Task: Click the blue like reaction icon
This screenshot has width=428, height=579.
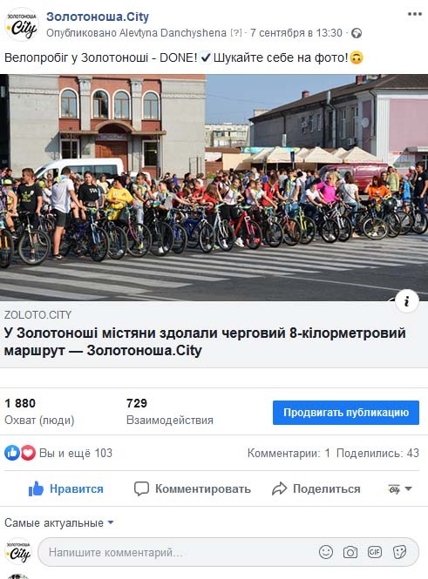Action: click(12, 453)
